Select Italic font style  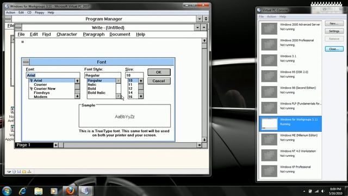coord(102,85)
